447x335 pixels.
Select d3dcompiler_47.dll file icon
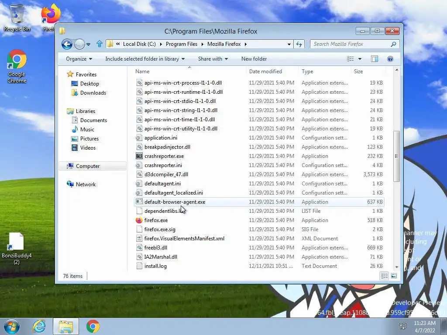(139, 174)
